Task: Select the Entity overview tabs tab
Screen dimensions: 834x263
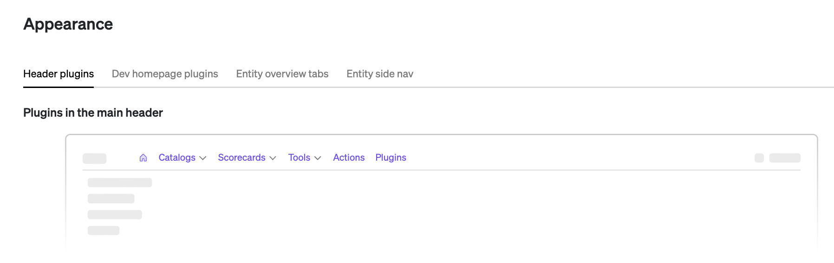Action: click(x=282, y=74)
